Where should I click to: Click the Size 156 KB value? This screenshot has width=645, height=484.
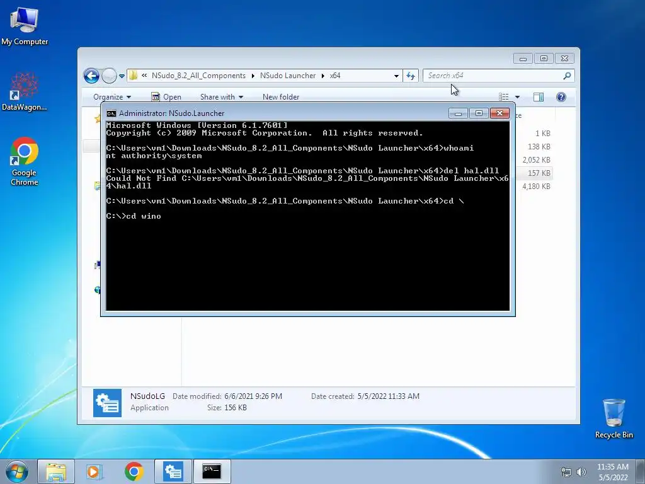(x=236, y=408)
